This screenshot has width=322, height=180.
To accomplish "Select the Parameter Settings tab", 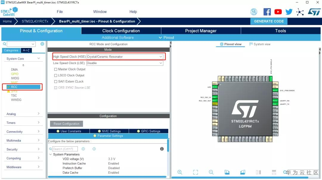I will (x=108, y=136).
